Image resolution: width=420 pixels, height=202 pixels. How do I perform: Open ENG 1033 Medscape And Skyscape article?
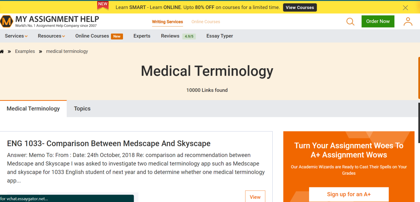coord(109,143)
